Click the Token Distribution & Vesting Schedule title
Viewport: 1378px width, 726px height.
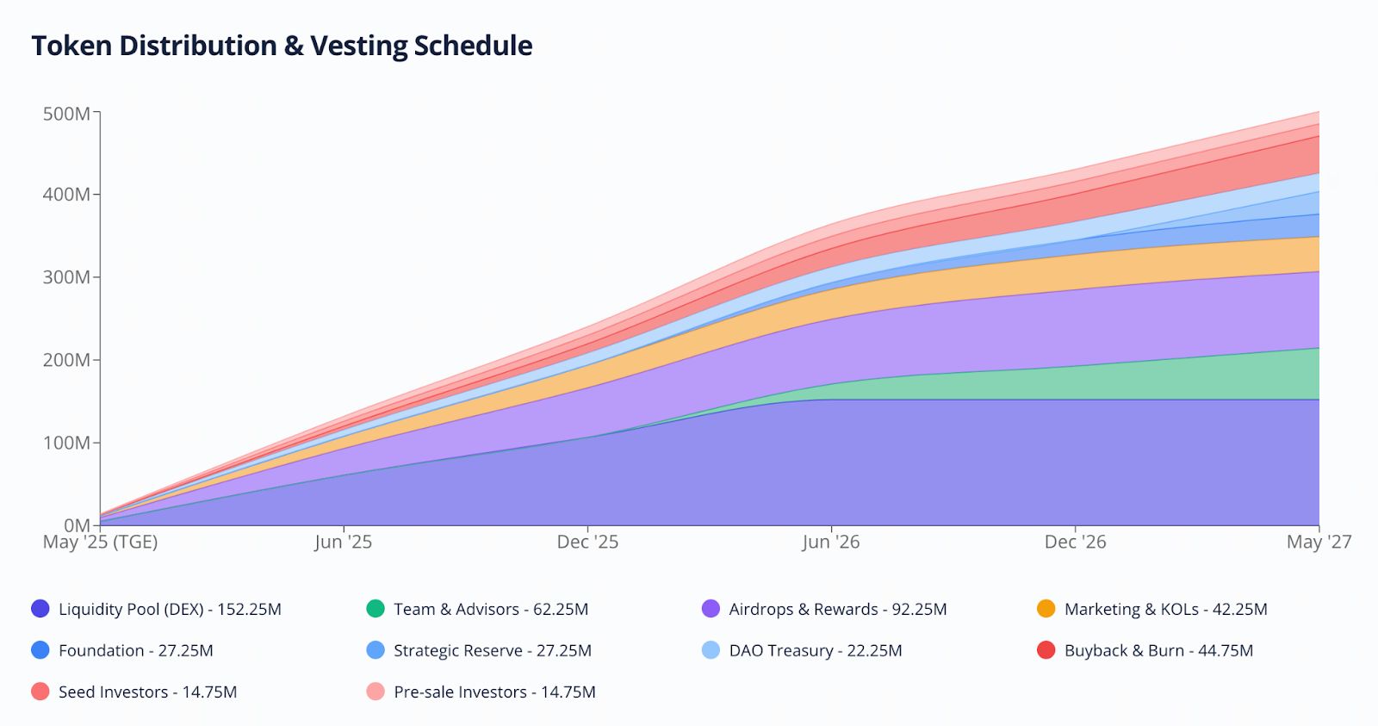pyautogui.click(x=282, y=46)
